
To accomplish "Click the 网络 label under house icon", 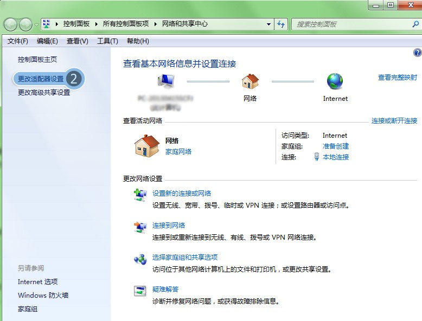I will (250, 99).
